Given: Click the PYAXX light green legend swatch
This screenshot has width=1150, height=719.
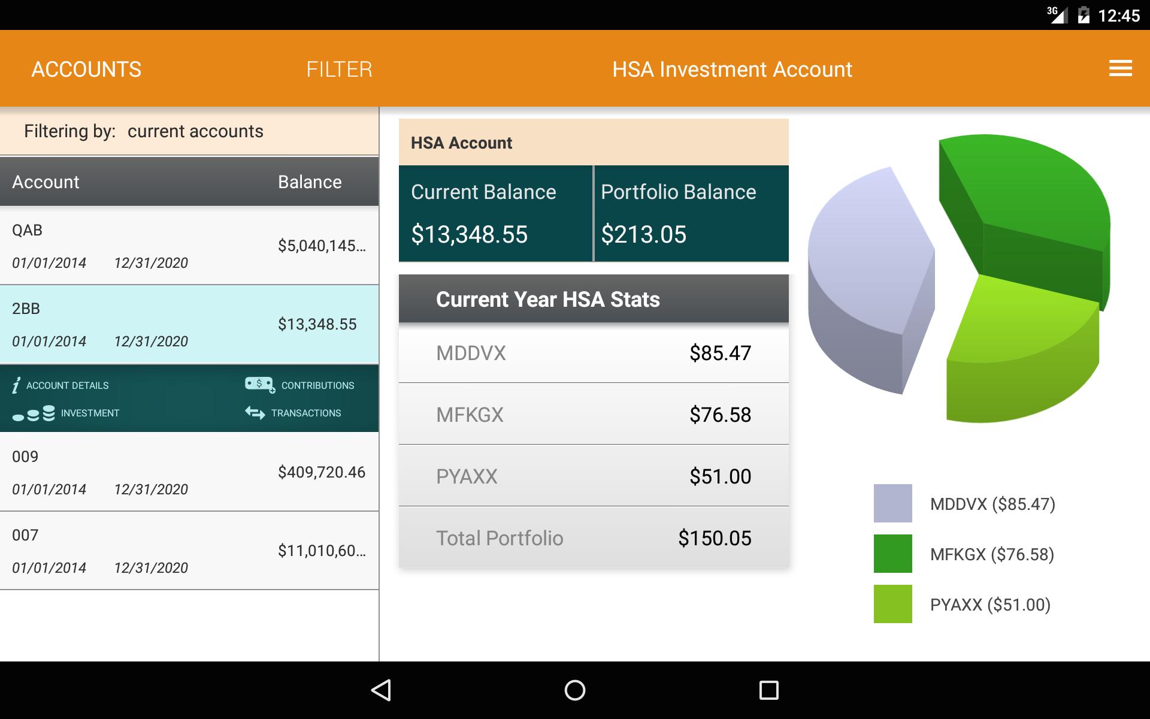Looking at the screenshot, I should [x=892, y=604].
